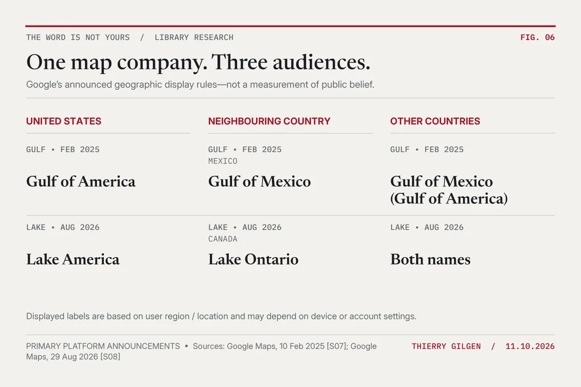Viewport: 581px width, 387px height.
Task: Click 'GULF • FEB 2025' under United States
Action: 62,149
